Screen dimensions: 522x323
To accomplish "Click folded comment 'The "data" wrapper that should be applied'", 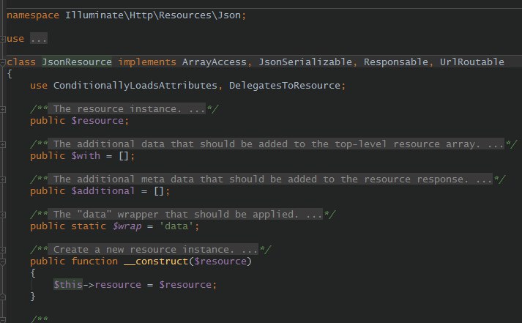I will click(185, 215).
